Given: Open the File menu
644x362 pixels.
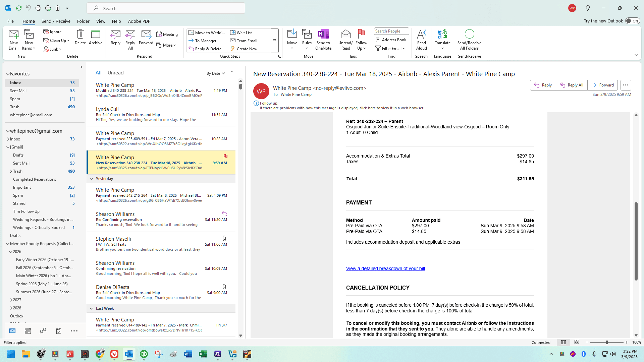Looking at the screenshot, I should coord(10,21).
